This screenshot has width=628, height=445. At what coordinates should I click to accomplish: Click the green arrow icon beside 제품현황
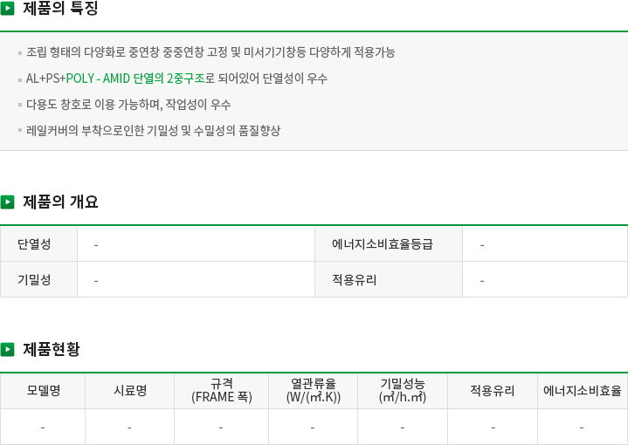click(x=8, y=349)
